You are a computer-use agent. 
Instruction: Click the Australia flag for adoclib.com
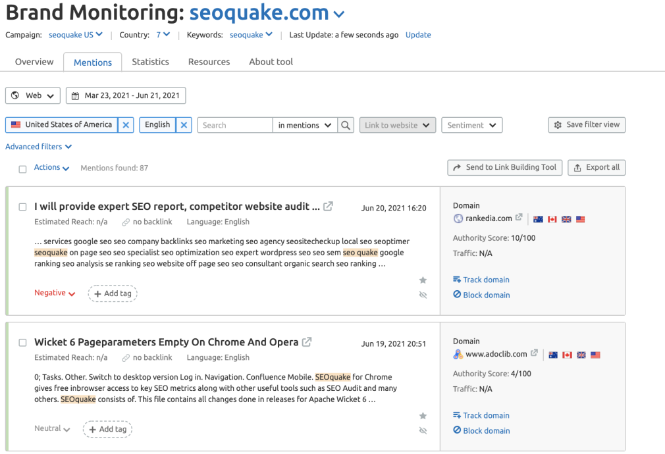point(553,355)
